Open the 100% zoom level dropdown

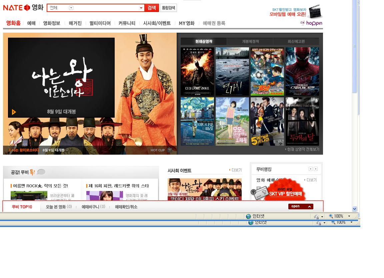[x=349, y=216]
